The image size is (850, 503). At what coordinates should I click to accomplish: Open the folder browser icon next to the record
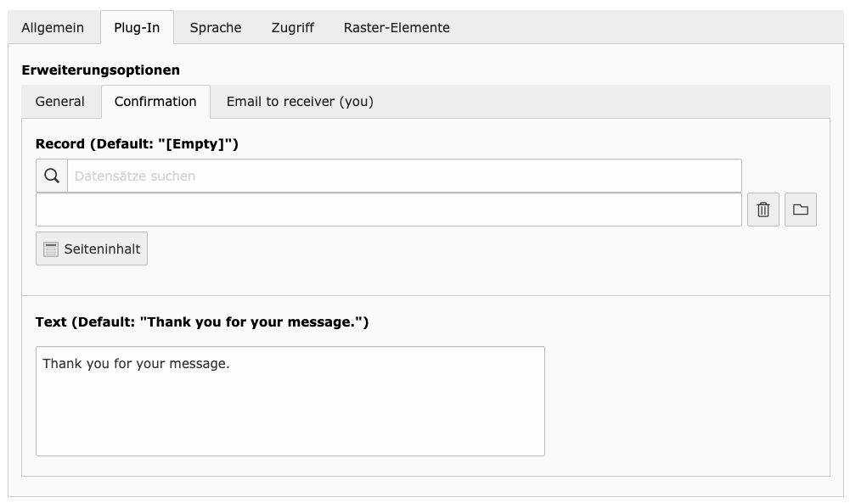tap(801, 209)
